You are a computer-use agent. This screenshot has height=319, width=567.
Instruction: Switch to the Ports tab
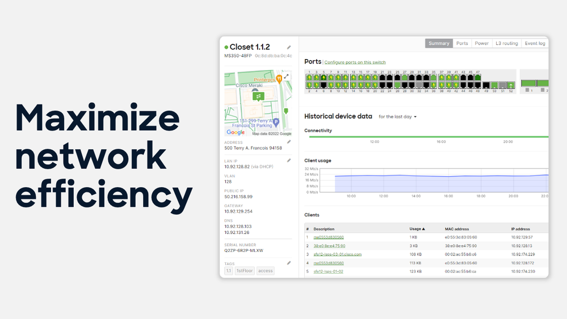(462, 43)
